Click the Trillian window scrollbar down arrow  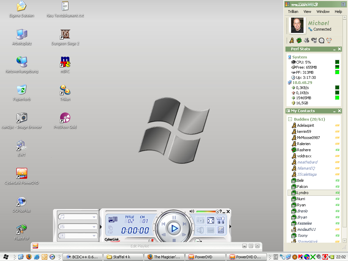click(x=345, y=241)
